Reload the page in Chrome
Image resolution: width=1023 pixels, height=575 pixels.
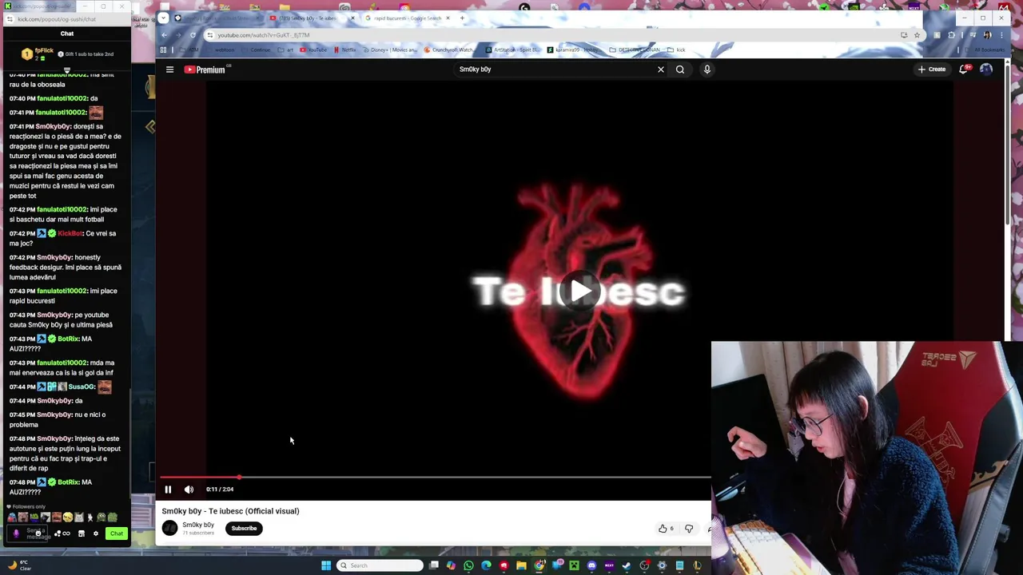[x=193, y=35]
